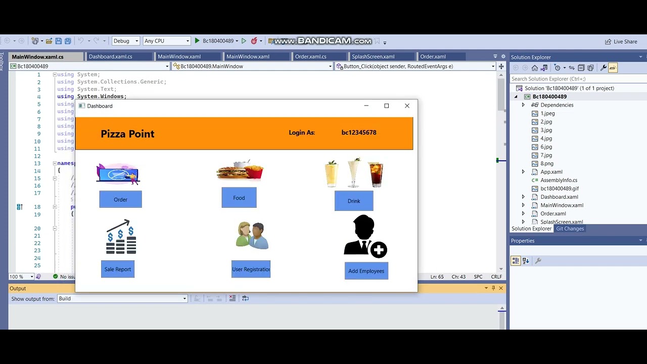
Task: Select Switch Views icon in Solution Explorer
Action: [544, 68]
